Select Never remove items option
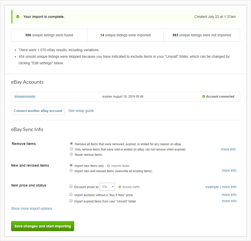This screenshot has height=241, width=251. (x=71, y=154)
